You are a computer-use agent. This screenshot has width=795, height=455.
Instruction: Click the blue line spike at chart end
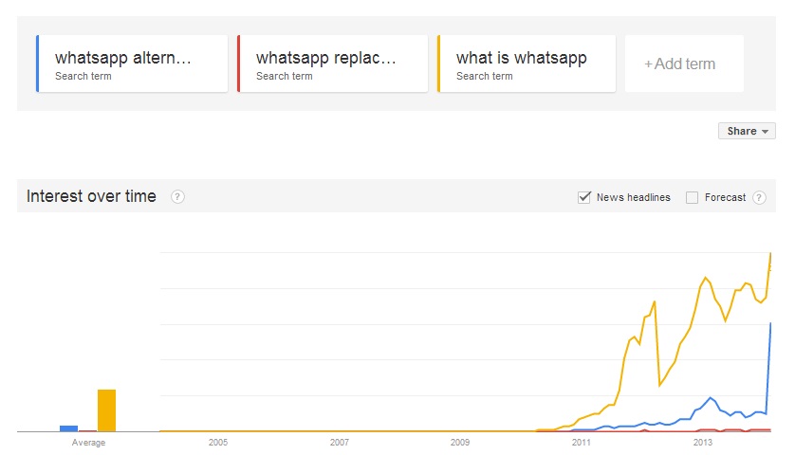[x=770, y=324]
